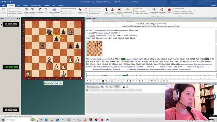This screenshot has width=217, height=122.
Task: Open the notation pane menu dropdown arrow
Action: [x=214, y=18]
